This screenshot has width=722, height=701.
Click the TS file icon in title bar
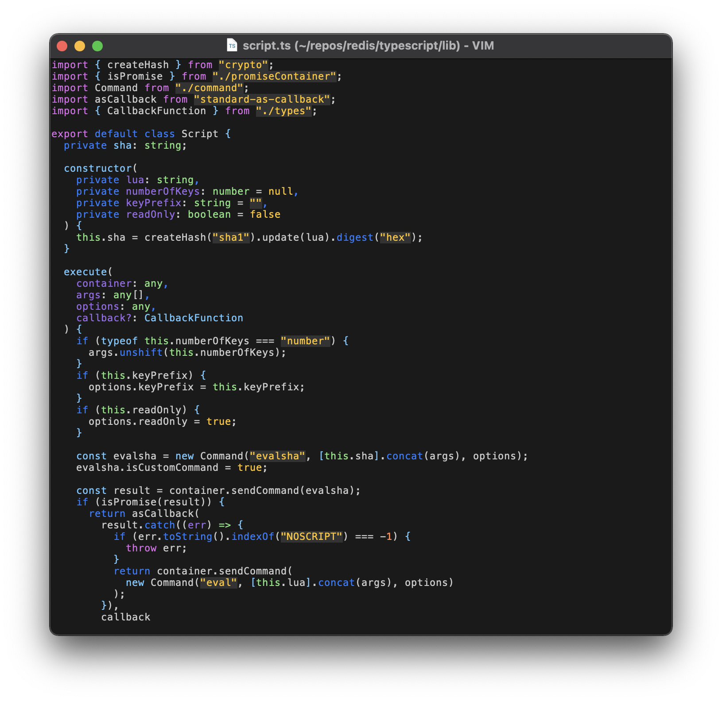[232, 46]
